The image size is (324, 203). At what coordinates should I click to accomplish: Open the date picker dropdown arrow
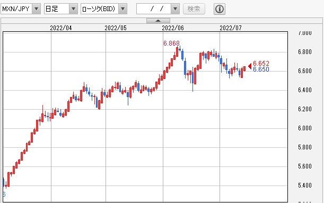(175, 9)
